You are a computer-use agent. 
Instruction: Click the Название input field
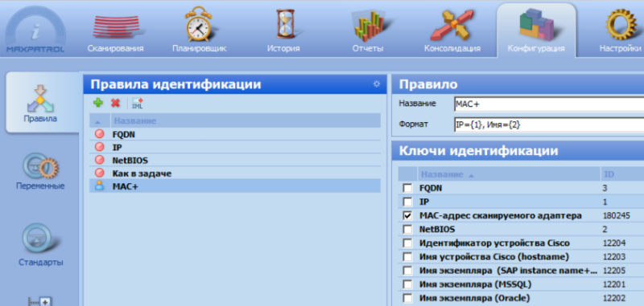549,104
